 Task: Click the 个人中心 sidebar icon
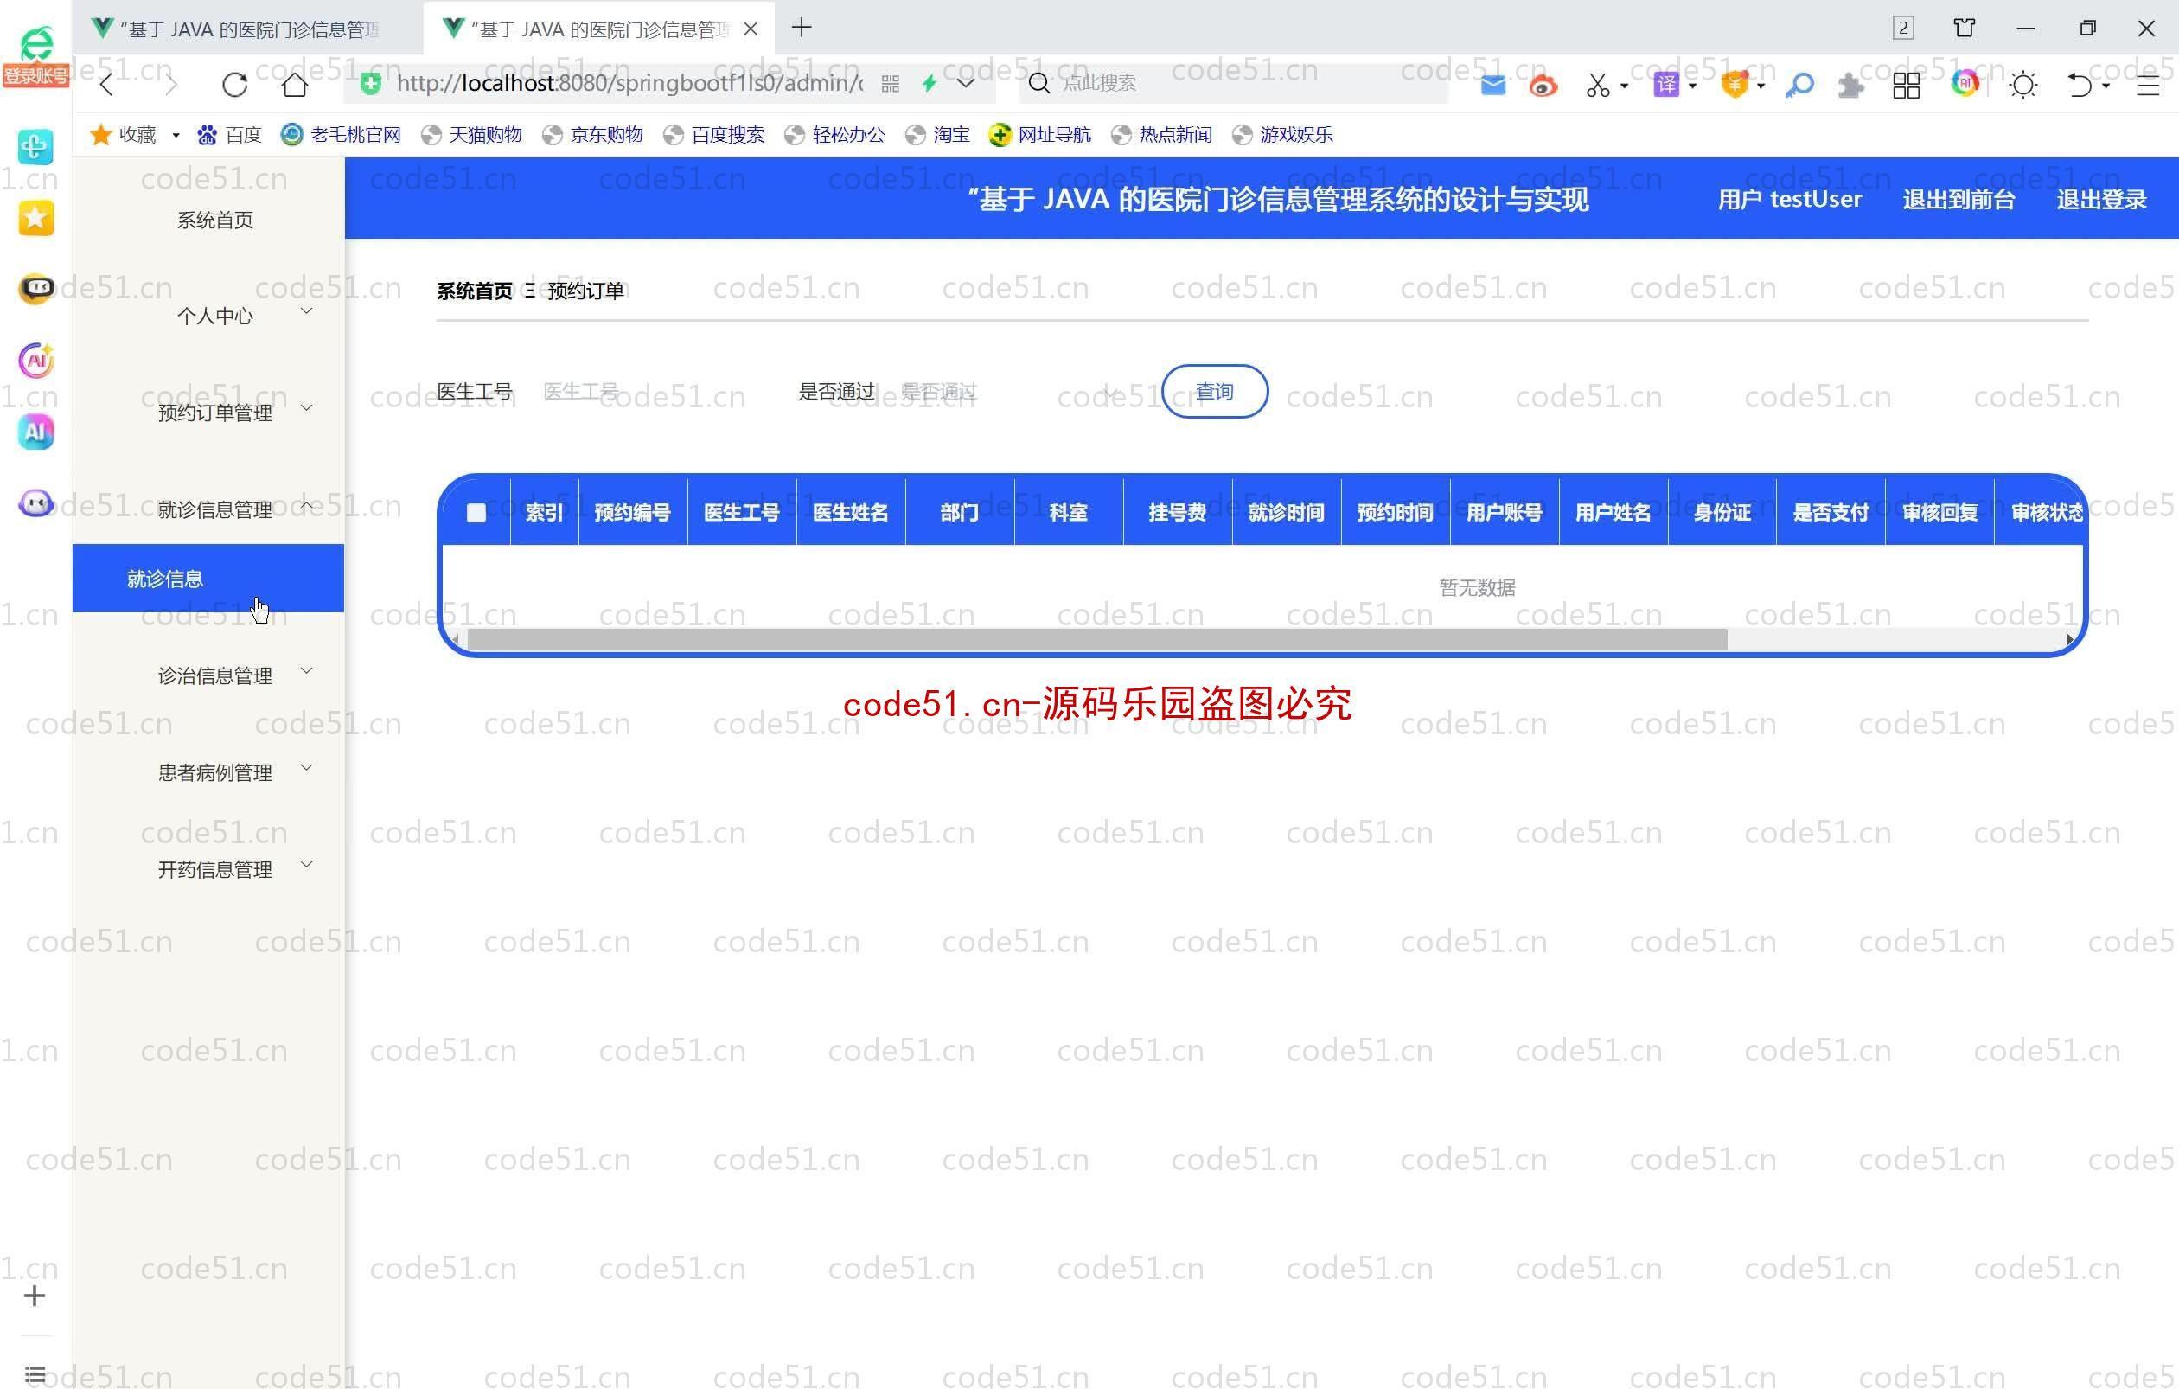pyautogui.click(x=213, y=313)
